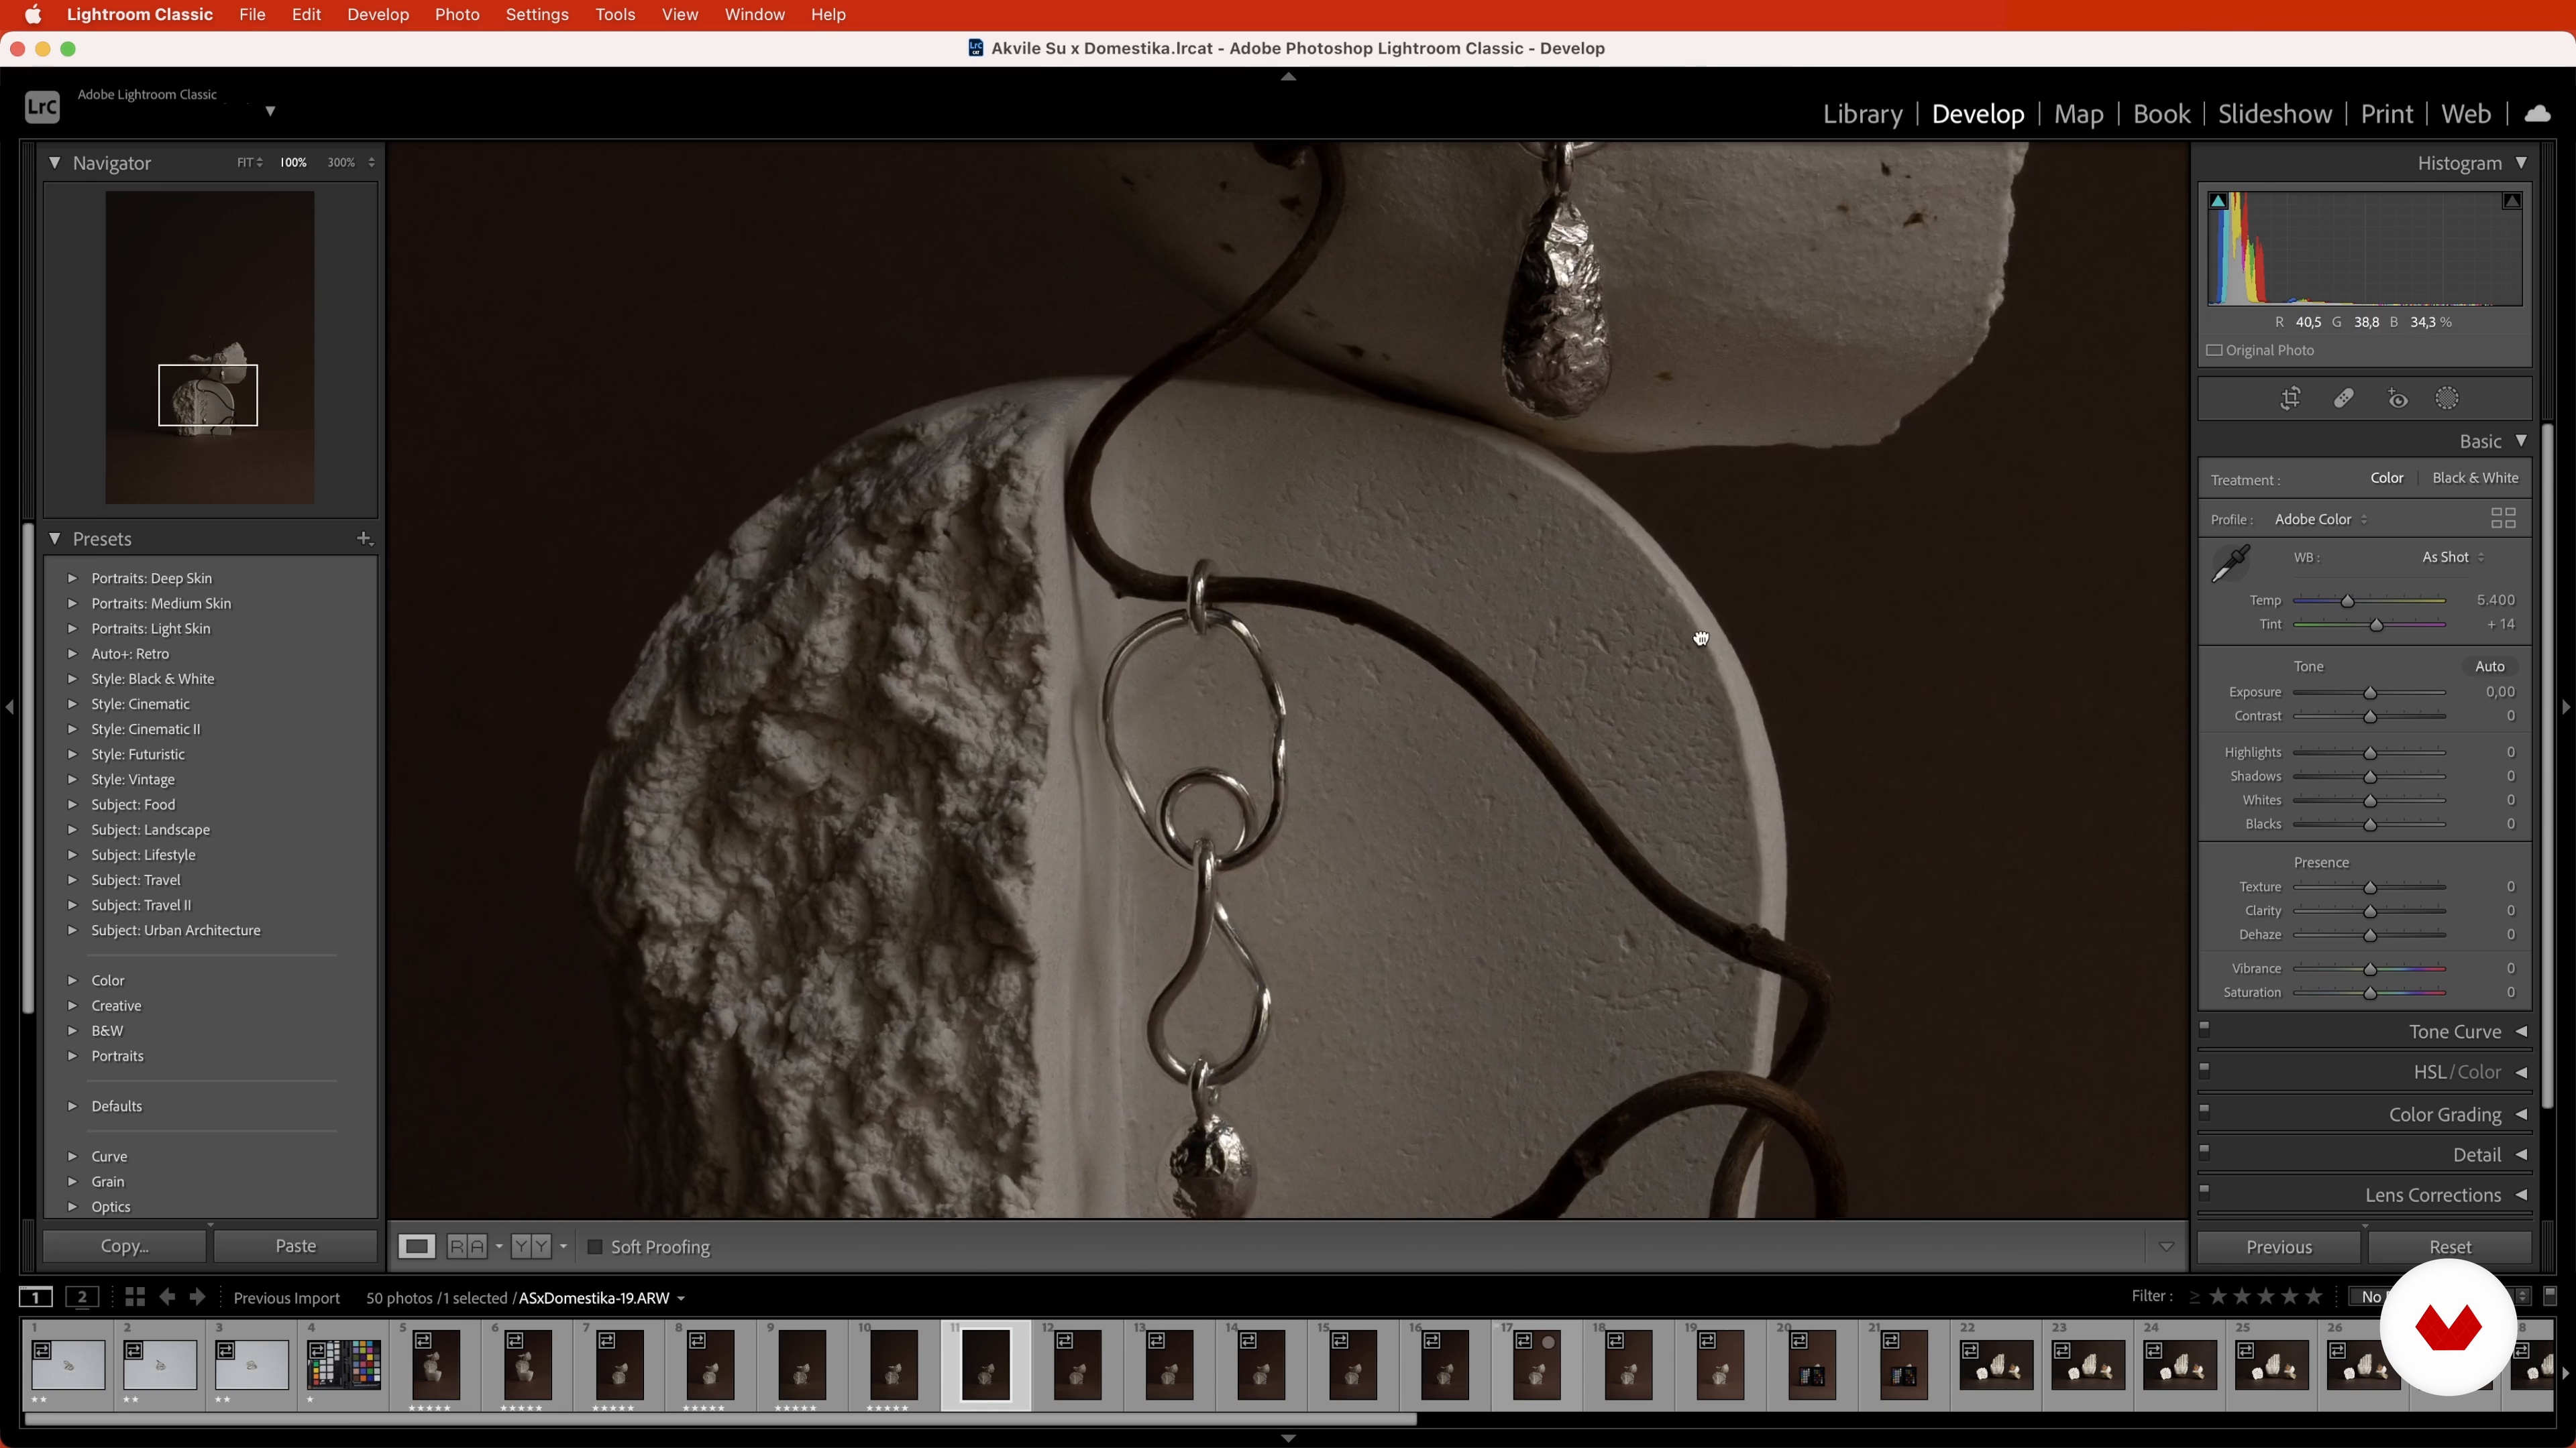Enable the Soft Proofing checkbox

(x=595, y=1247)
